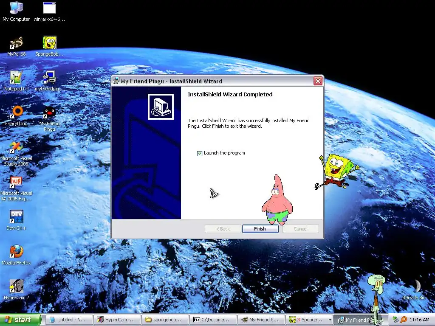Select the Recycle Bin icon
Image resolution: width=435 pixels, height=326 pixels.
pyautogui.click(x=414, y=290)
